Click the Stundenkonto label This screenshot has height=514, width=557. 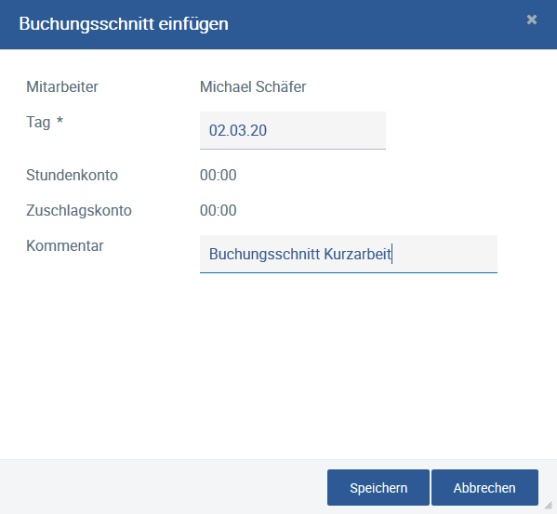[72, 175]
